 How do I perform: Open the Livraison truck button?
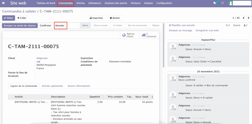tap(149, 35)
